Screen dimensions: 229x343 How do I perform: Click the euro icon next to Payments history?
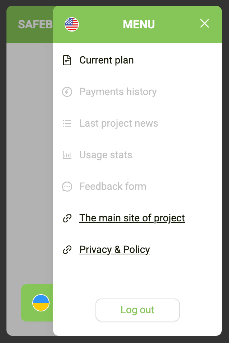[x=67, y=91]
